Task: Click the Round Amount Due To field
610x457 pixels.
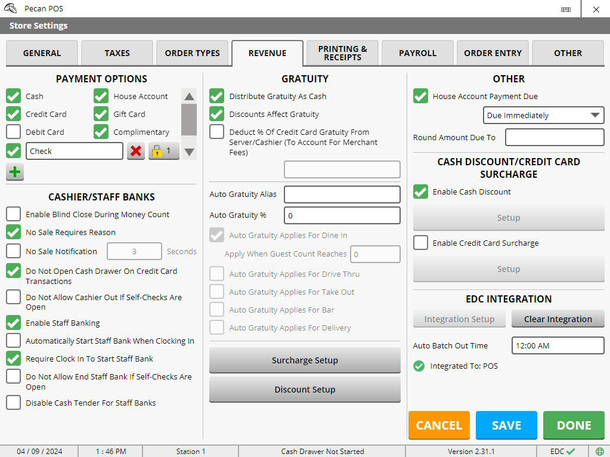Action: 555,137
